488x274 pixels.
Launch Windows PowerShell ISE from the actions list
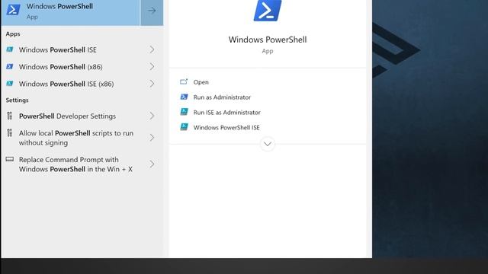tap(226, 127)
